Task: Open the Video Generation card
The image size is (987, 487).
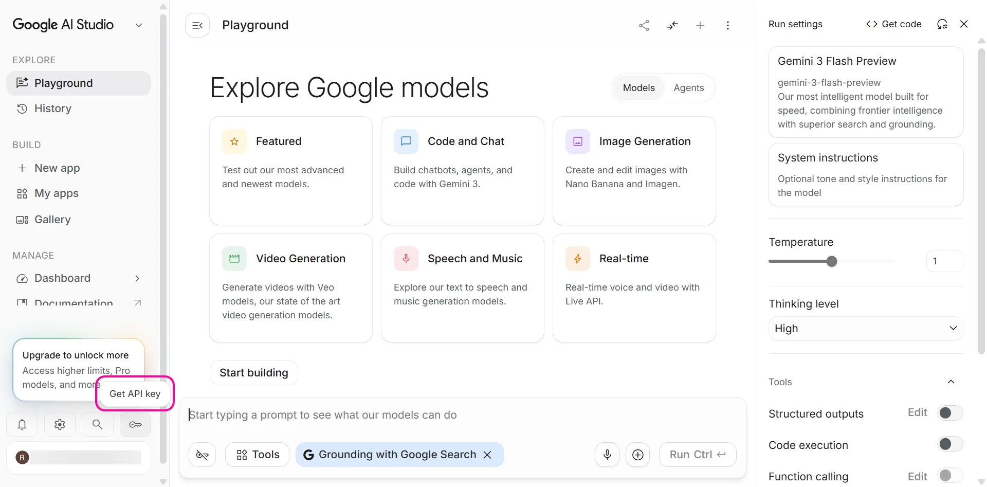Action: 291,288
